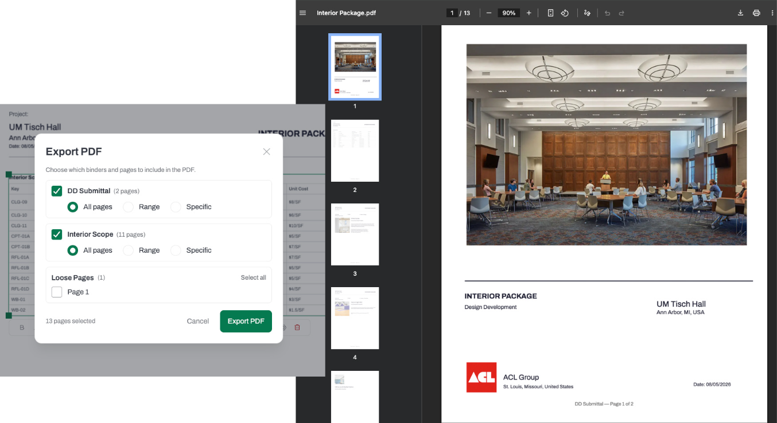Click the green Export PDF button
Image resolution: width=777 pixels, height=423 pixels.
[246, 322]
